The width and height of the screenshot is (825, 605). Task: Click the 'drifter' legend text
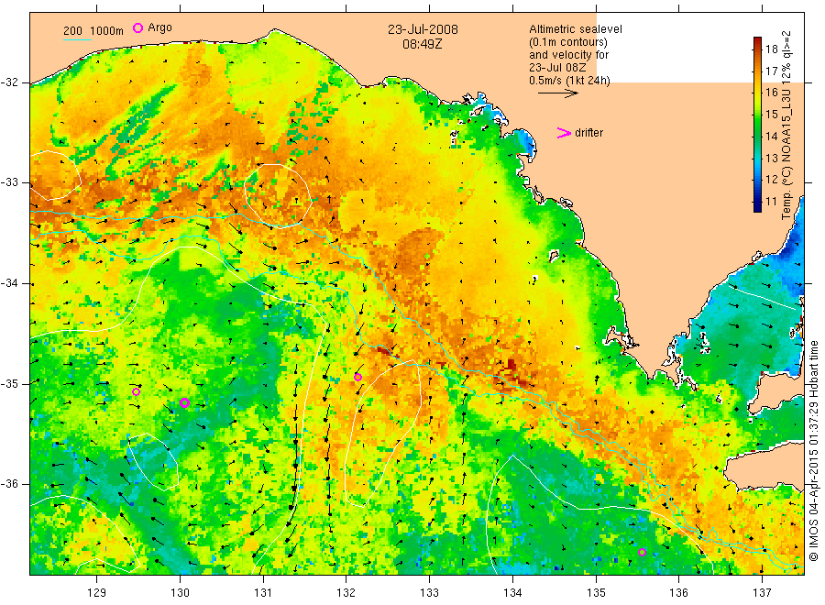[588, 133]
